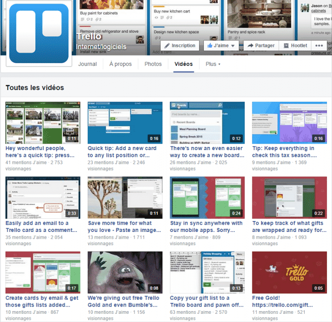The image size is (332, 322).
Task: Open the 'Stay in sync anywhere' video thumbnail
Action: pos(207,197)
